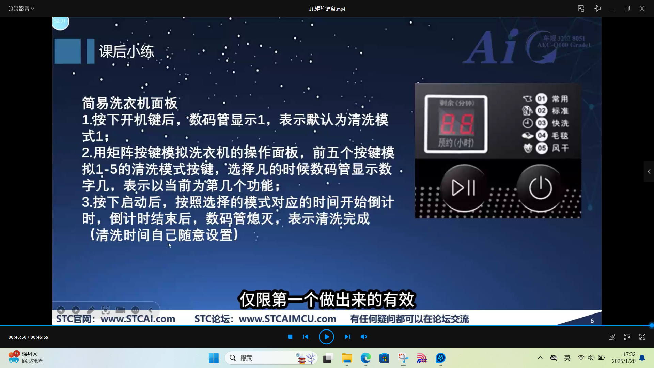The image size is (654, 368).
Task: Skip to the next video
Action: tap(347, 337)
